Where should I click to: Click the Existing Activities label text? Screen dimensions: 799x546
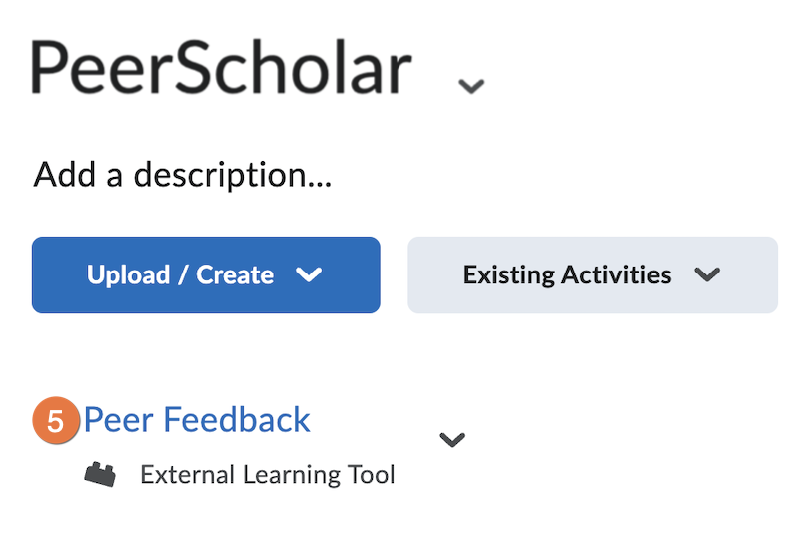click(567, 274)
